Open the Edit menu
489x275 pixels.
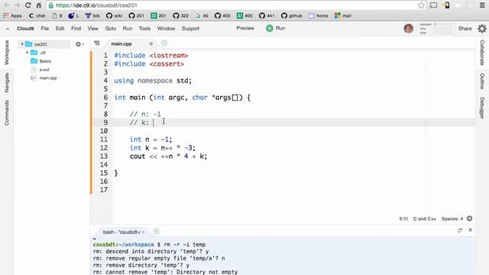pyautogui.click(x=60, y=28)
